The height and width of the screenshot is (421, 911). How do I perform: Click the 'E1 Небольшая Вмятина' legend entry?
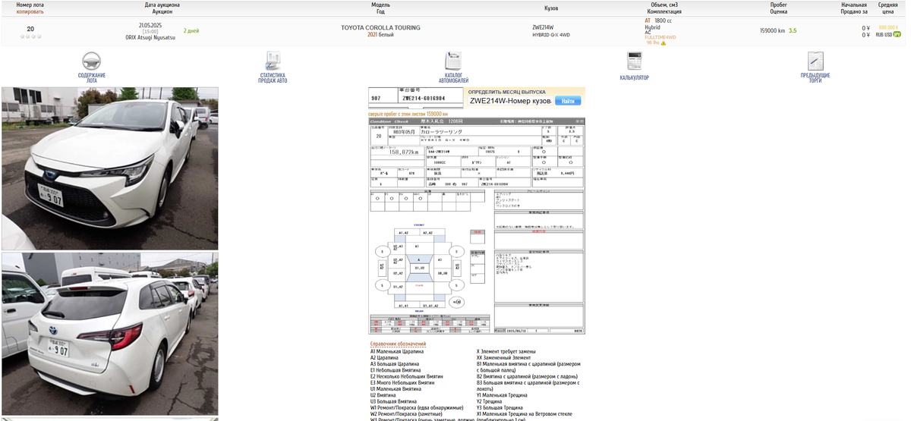point(395,370)
